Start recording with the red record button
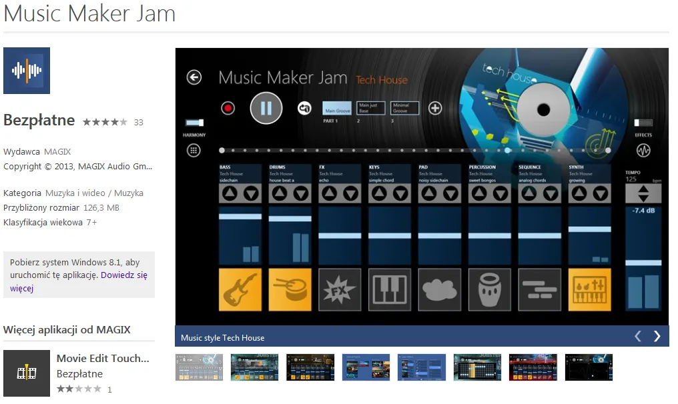The height and width of the screenshot is (404, 678). click(228, 108)
